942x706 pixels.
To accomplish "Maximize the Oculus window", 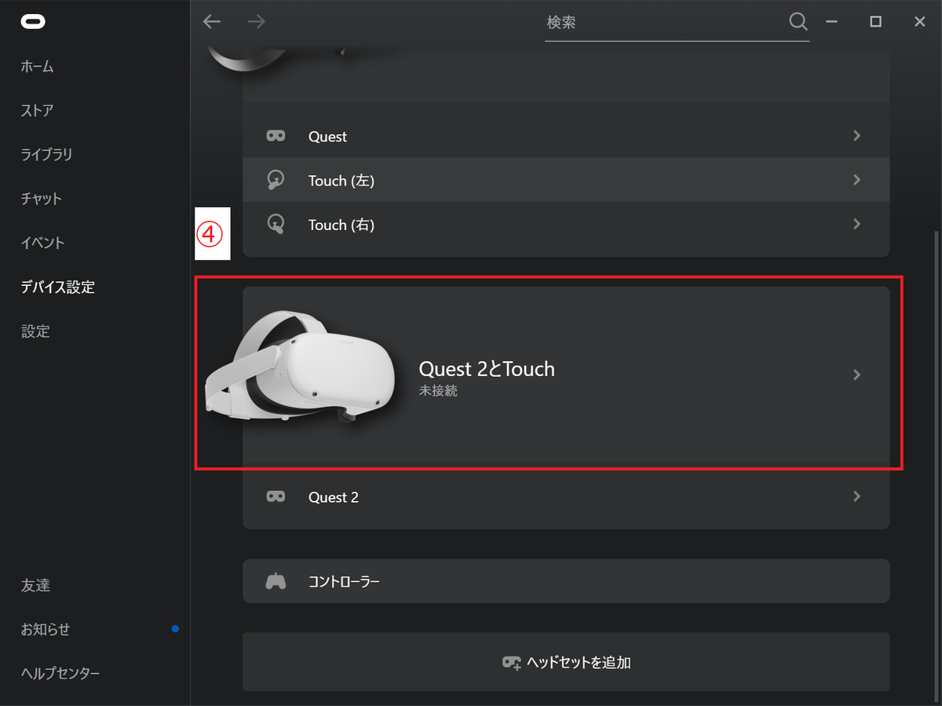I will [x=875, y=22].
